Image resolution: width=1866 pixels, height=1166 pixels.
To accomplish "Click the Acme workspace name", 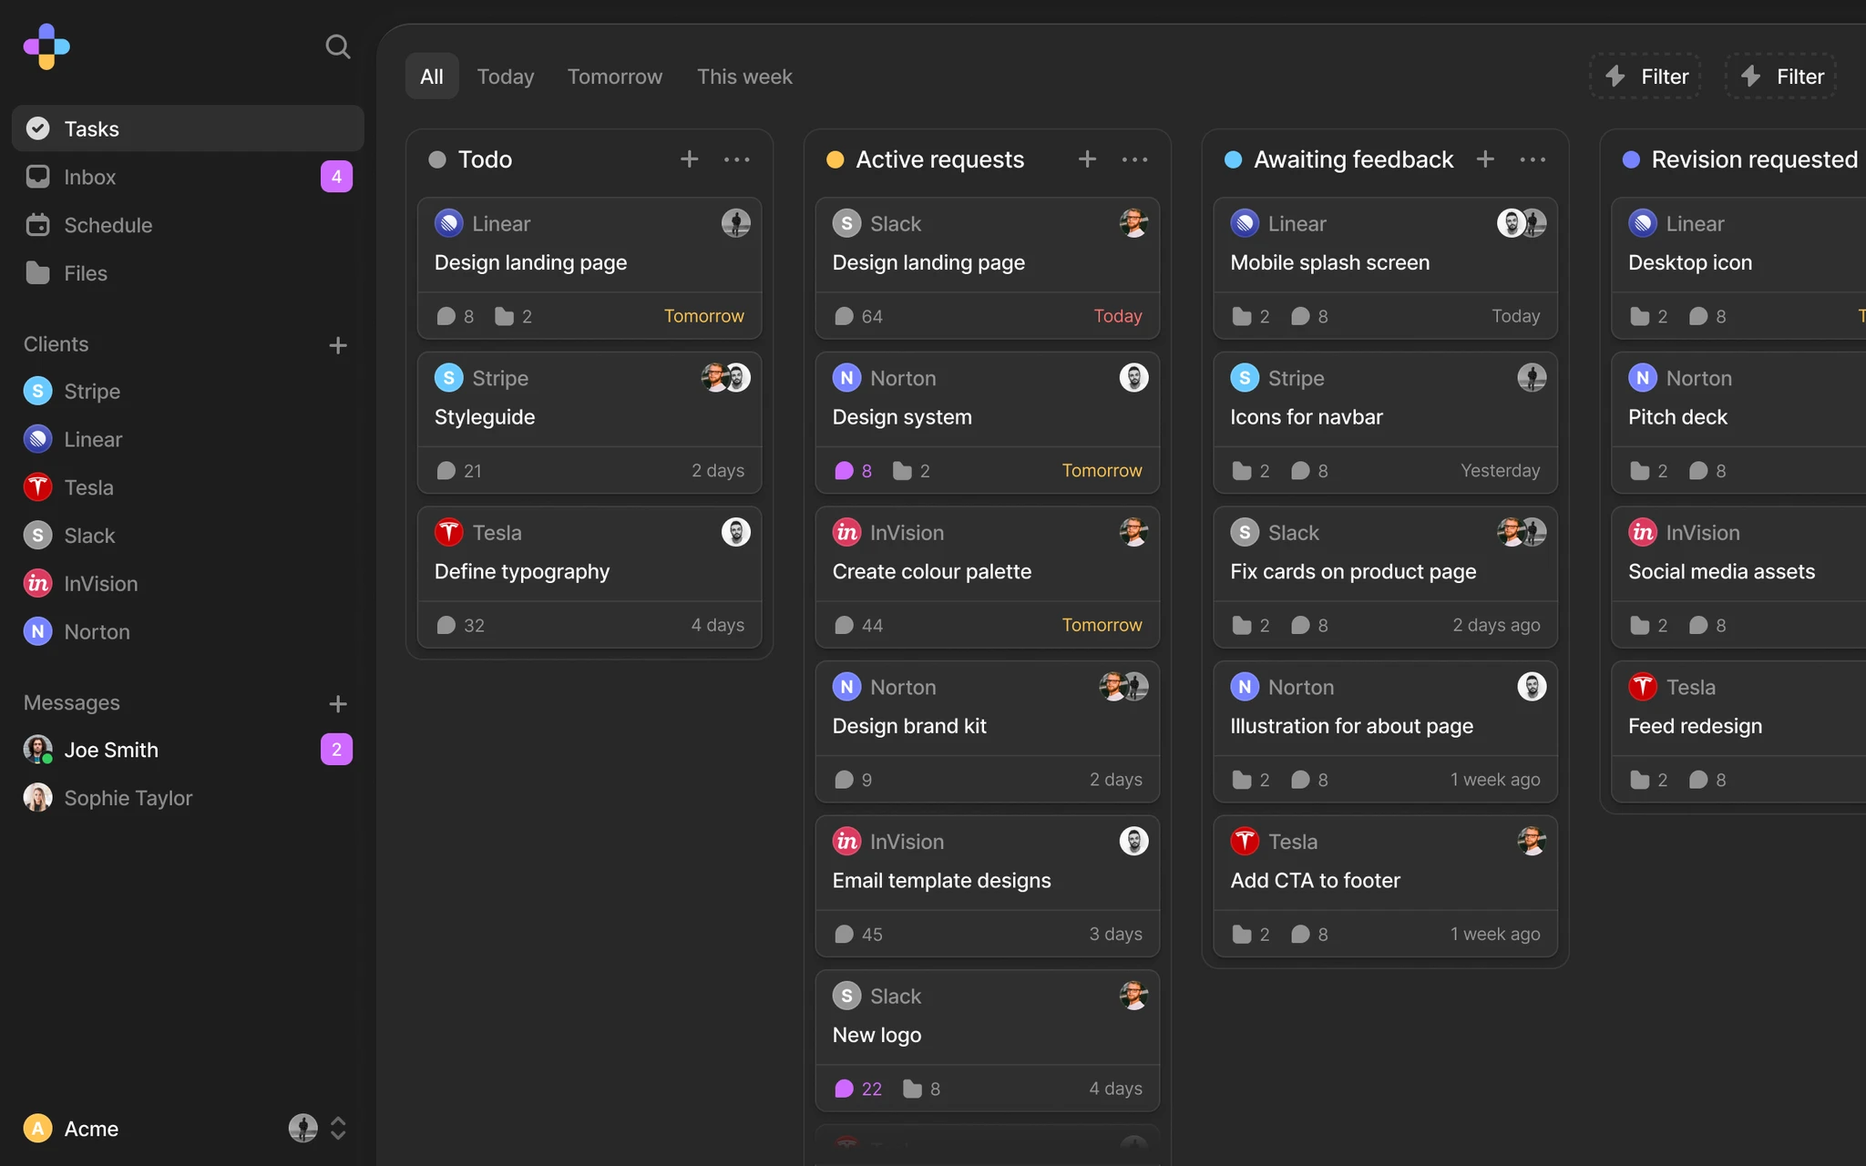I will pos(91,1129).
